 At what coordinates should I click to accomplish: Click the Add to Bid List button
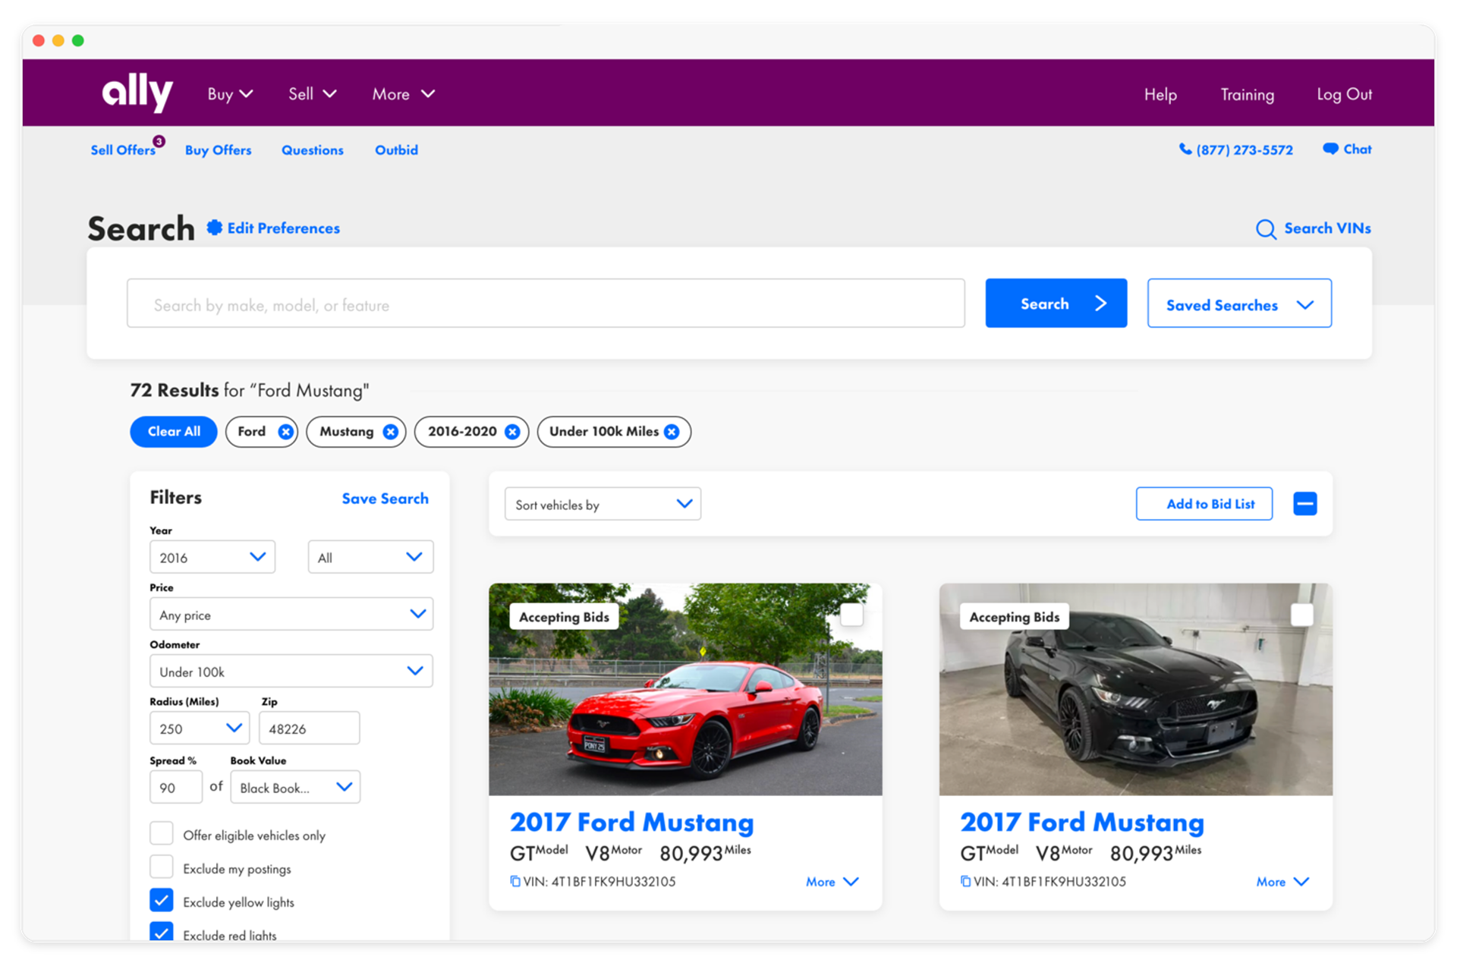pos(1204,504)
